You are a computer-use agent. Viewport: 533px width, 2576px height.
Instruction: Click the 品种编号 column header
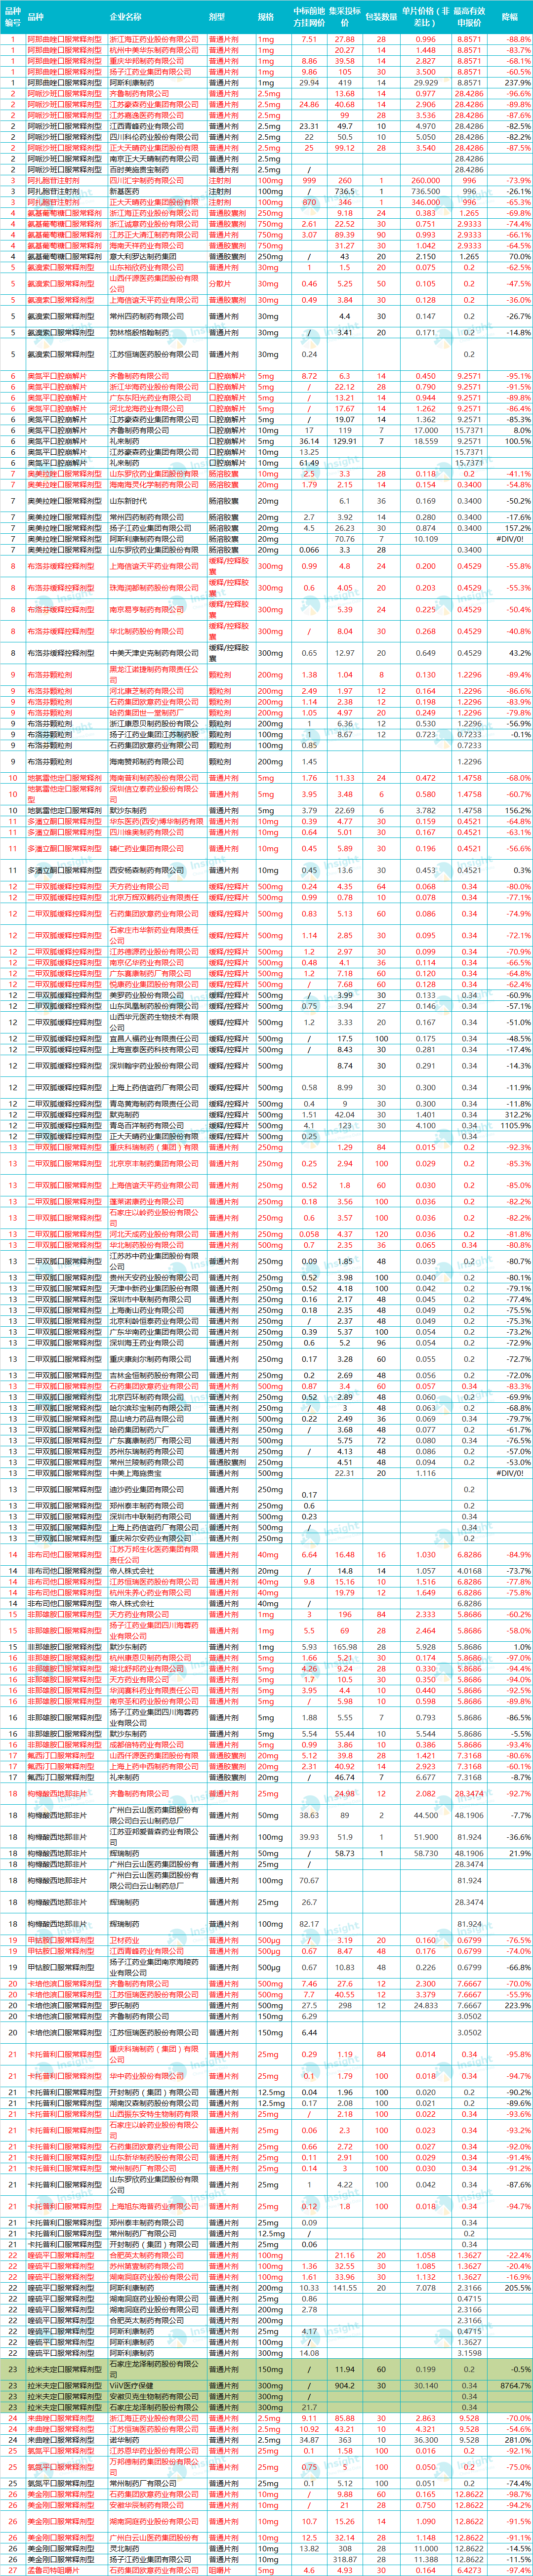(13, 17)
